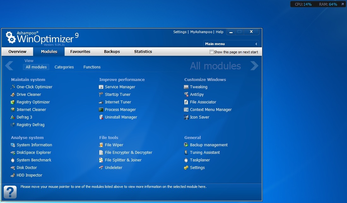Screen dimensions: 347x203
Task: Click the Icon Saver icon
Action: click(186, 117)
